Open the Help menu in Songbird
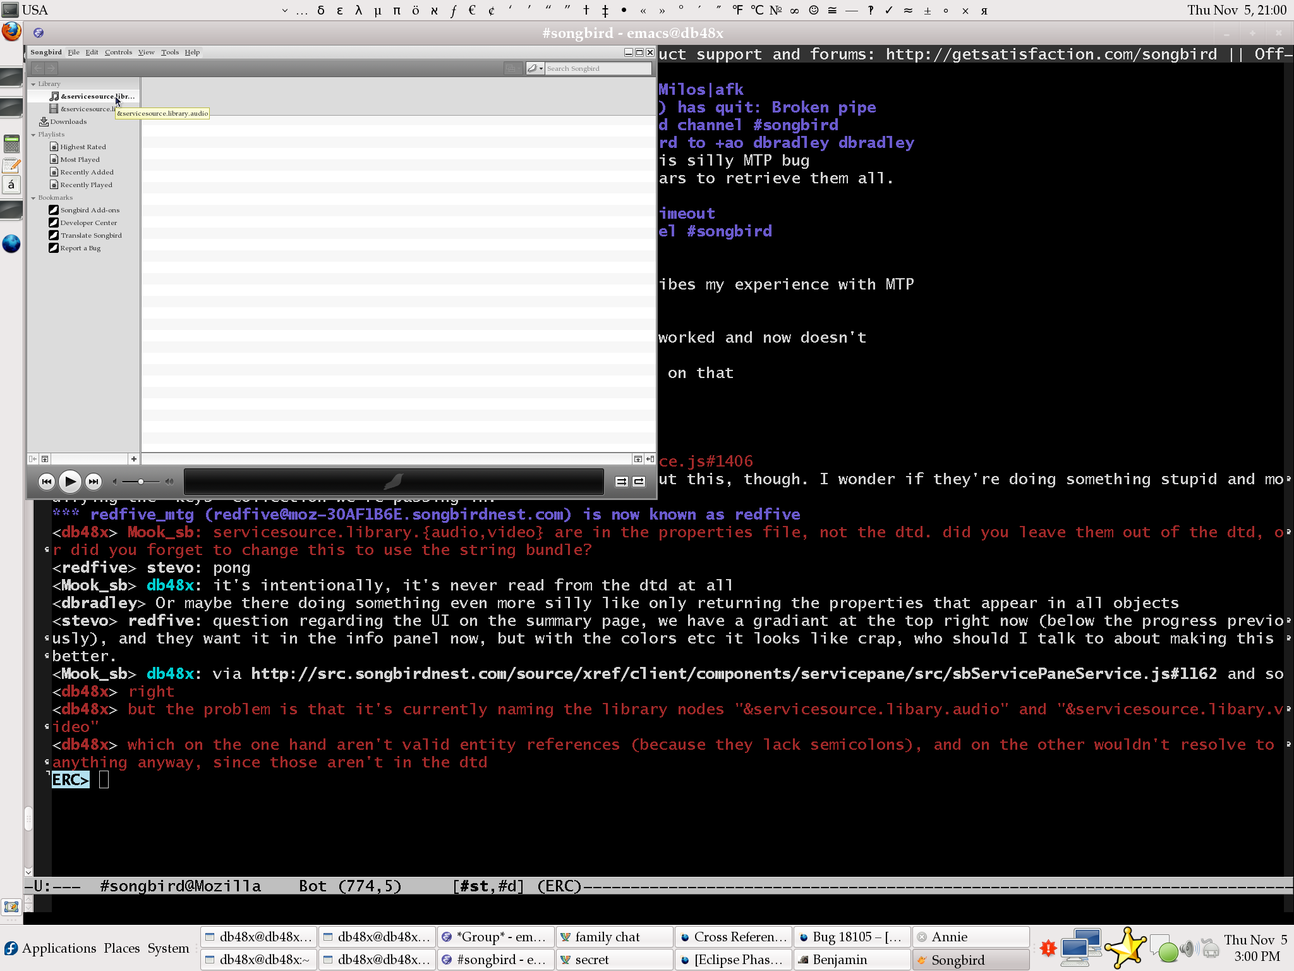This screenshot has width=1294, height=971. (192, 52)
